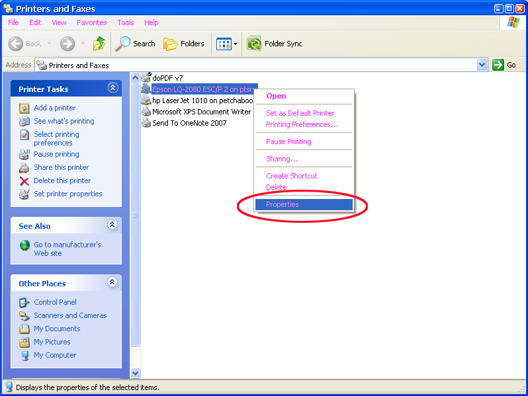The width and height of the screenshot is (528, 396).
Task: Open the Views dropdown button
Action: pyautogui.click(x=227, y=44)
